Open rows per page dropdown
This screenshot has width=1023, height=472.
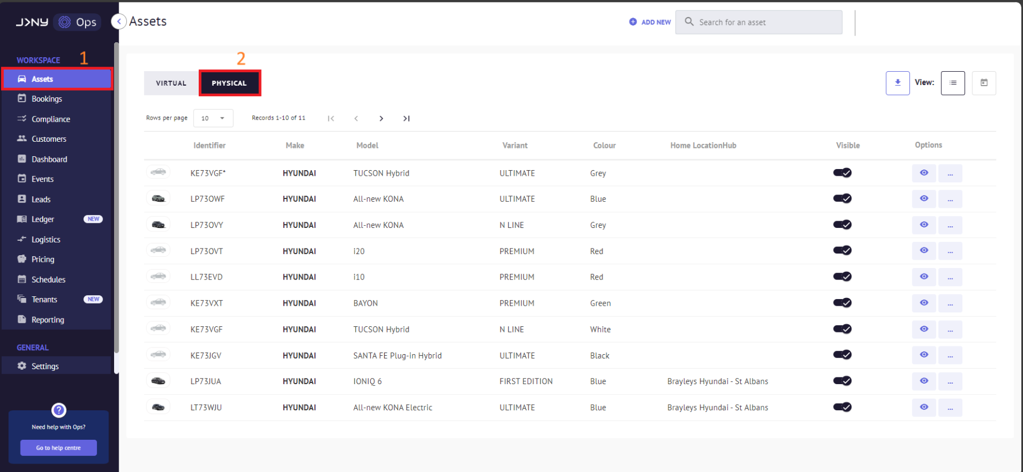[213, 118]
